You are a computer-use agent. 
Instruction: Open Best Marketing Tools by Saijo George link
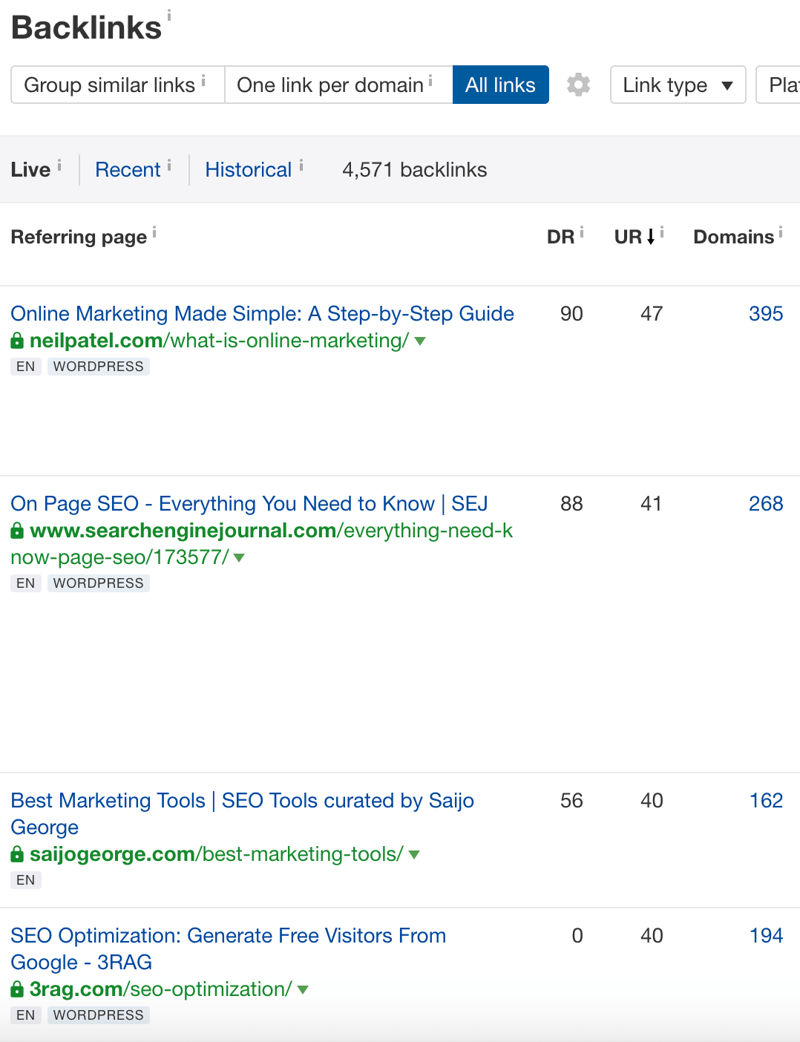tap(243, 814)
